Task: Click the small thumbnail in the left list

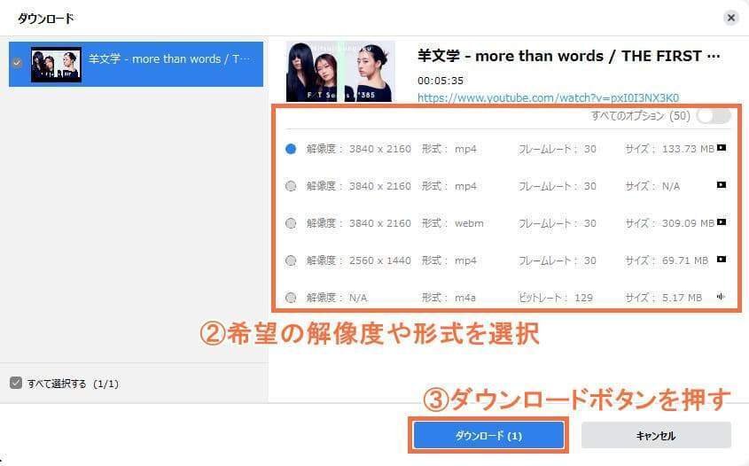Action: tap(56, 65)
